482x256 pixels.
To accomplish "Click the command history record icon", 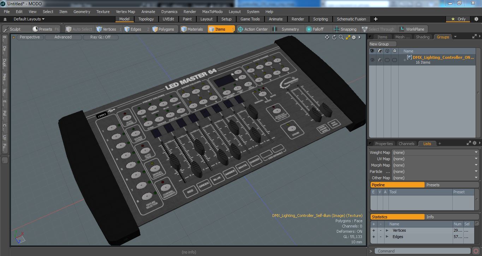I will click(476, 251).
